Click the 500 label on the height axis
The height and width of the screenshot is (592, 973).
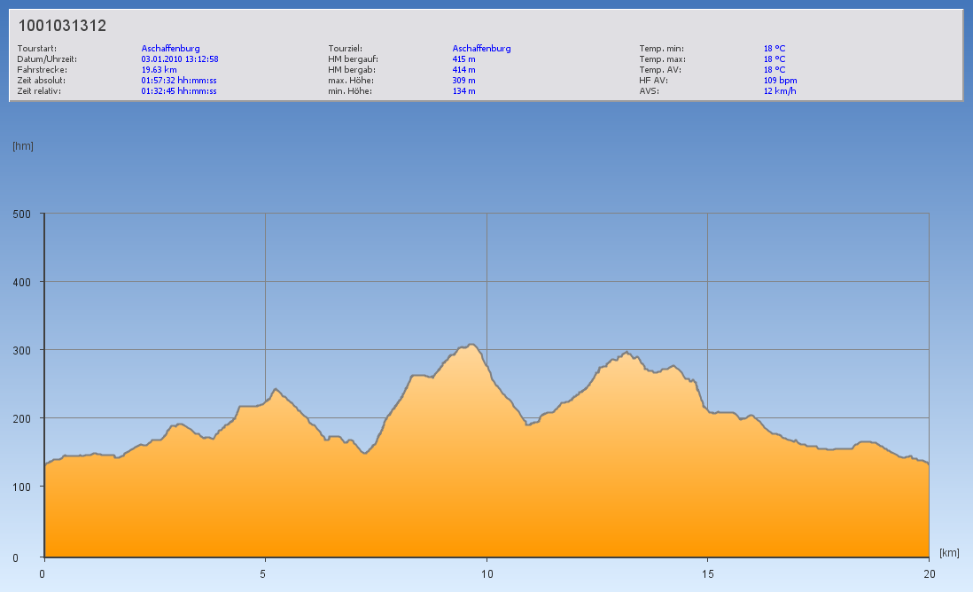[21, 214]
